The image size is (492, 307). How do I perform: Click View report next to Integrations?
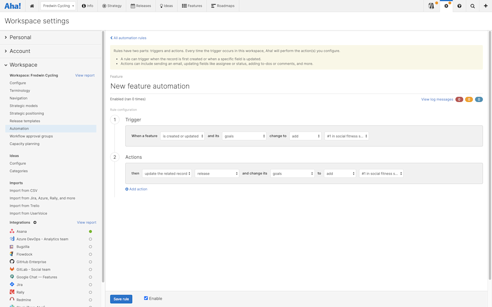coord(87,222)
